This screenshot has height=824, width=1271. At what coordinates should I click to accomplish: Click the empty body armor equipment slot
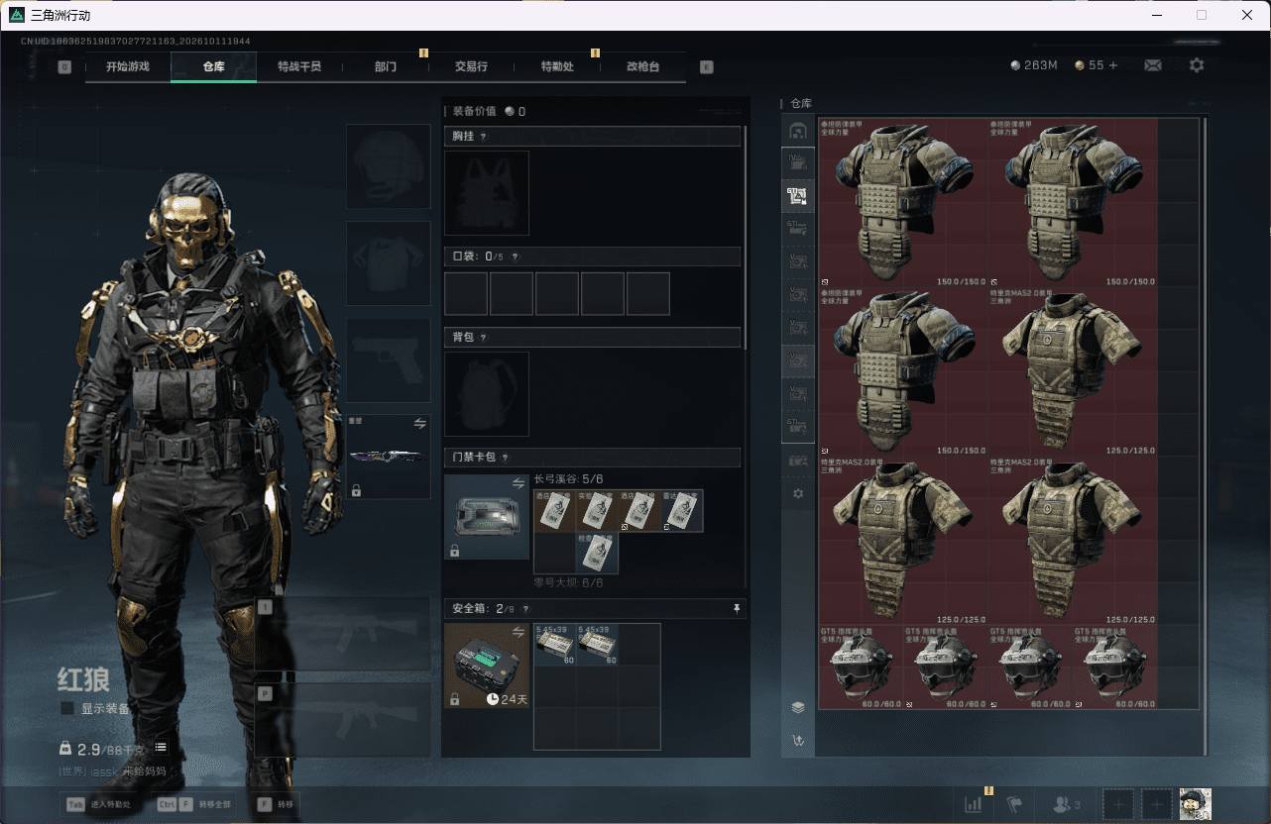388,262
